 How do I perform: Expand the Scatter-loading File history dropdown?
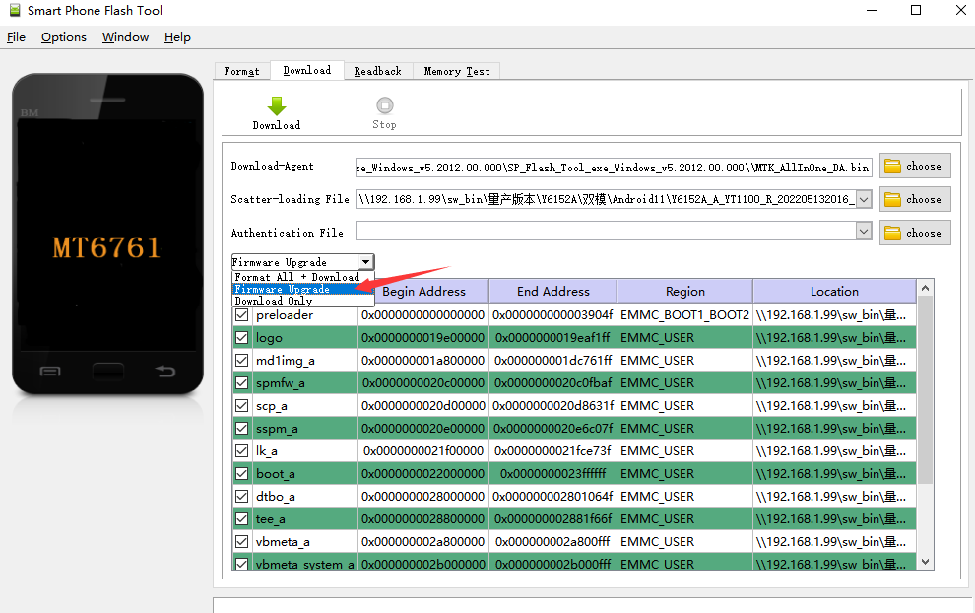pyautogui.click(x=864, y=199)
